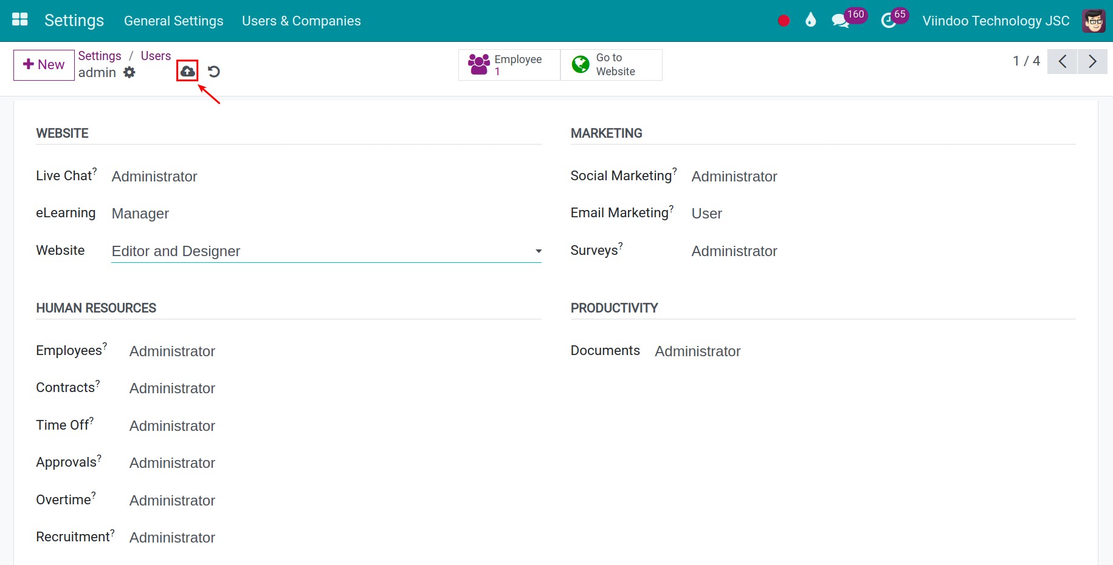The image size is (1113, 565).
Task: Click the Settings app title
Action: [74, 21]
